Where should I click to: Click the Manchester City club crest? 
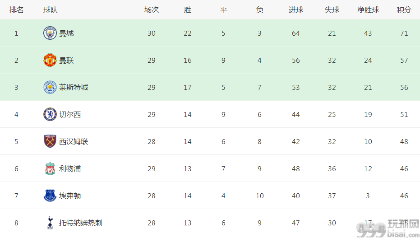pyautogui.click(x=50, y=33)
